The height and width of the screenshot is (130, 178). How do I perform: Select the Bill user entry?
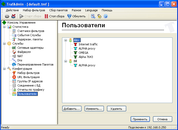click(75, 61)
